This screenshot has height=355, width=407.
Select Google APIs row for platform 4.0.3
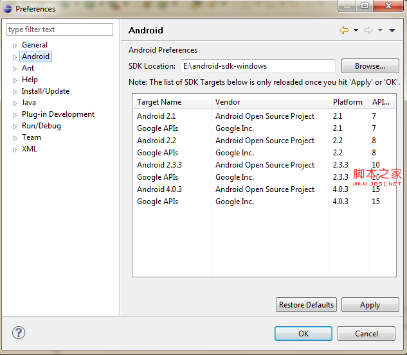pos(264,202)
